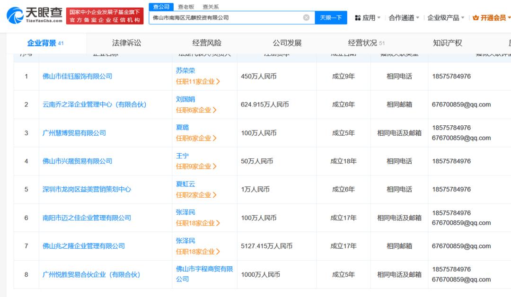Click the 天眼一下 search button
This screenshot has width=511, height=297.
(331, 17)
